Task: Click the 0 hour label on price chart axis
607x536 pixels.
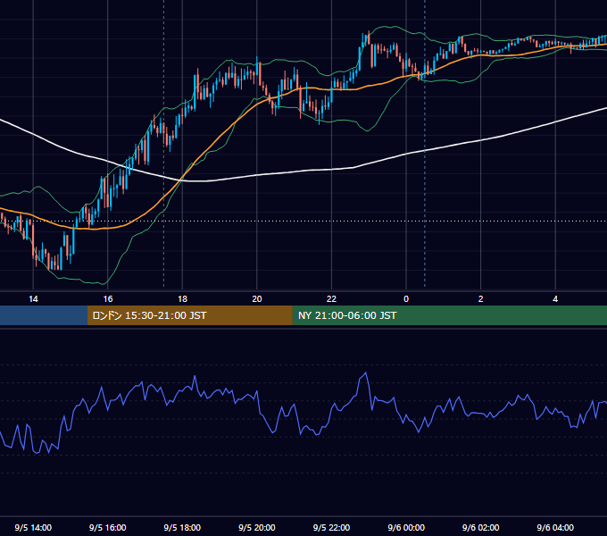Action: [406, 299]
